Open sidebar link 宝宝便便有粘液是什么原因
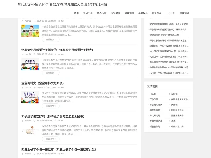211x158 pixels. [x=170, y=24]
